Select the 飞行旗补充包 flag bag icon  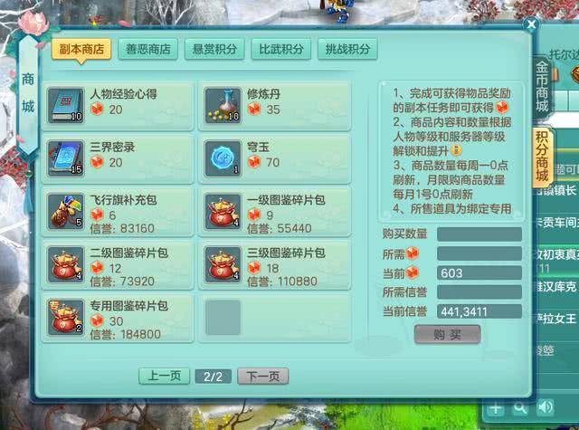tap(66, 212)
